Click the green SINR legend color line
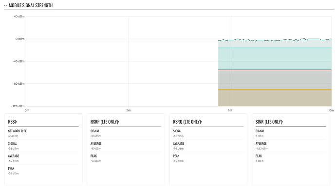The image size is (336, 188). click(291, 126)
